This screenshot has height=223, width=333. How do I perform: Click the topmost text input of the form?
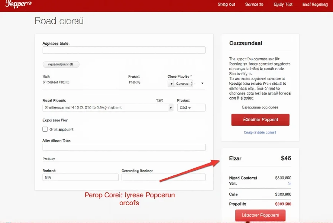pyautogui.click(x=124, y=50)
